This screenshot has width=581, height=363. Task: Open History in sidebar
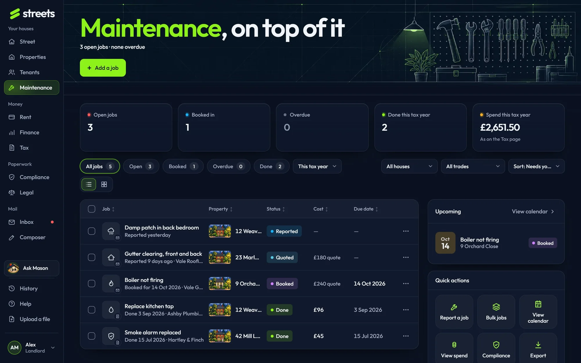point(32,289)
